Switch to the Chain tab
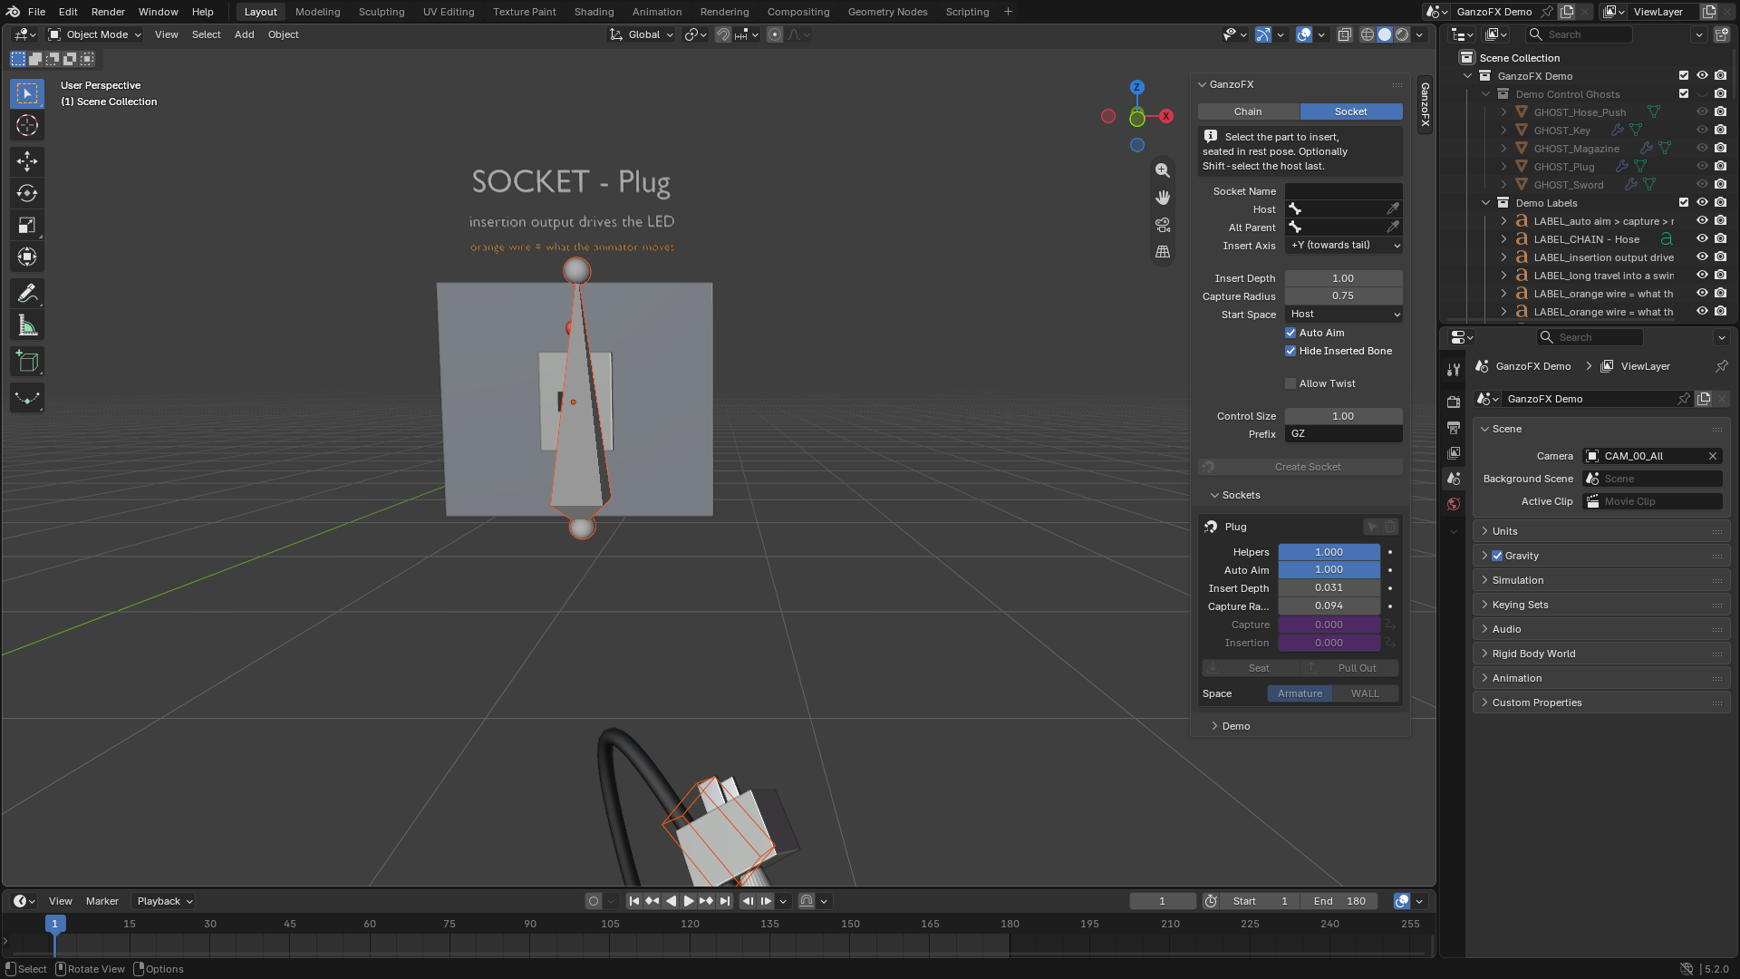The height and width of the screenshot is (979, 1740). point(1248,111)
